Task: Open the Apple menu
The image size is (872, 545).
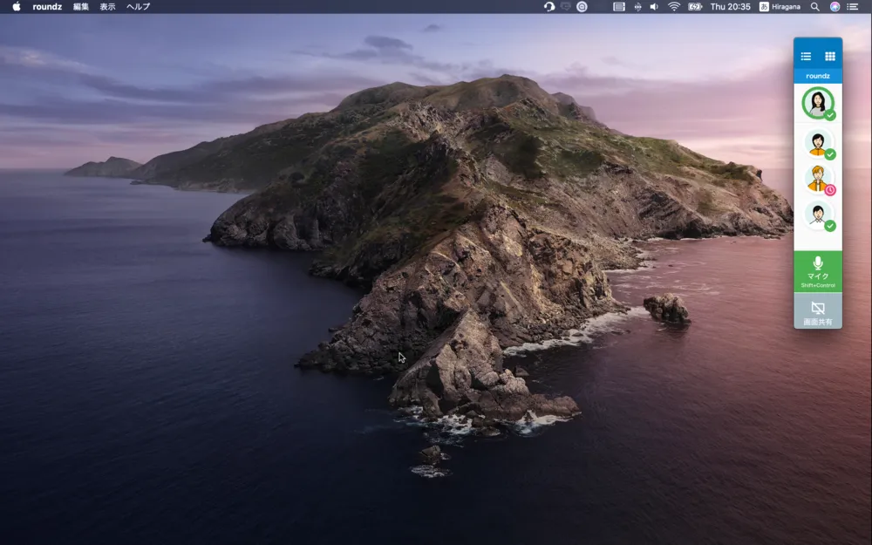Action: (16, 7)
